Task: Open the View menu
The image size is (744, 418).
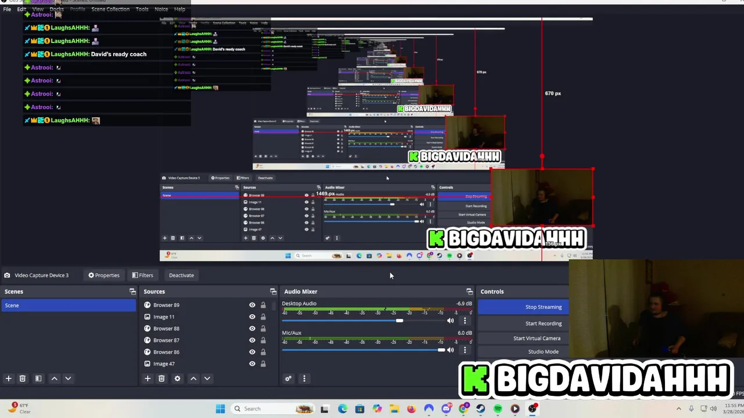Action: click(38, 9)
